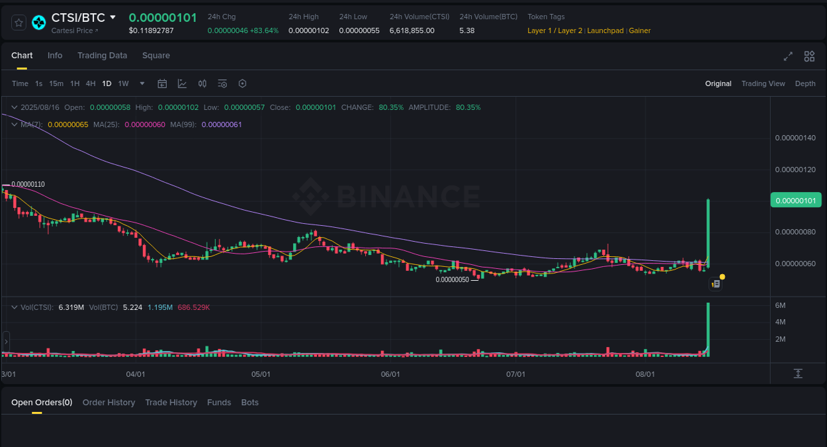The image size is (827, 447).
Task: Open the widgets layout icon
Action: coord(809,56)
